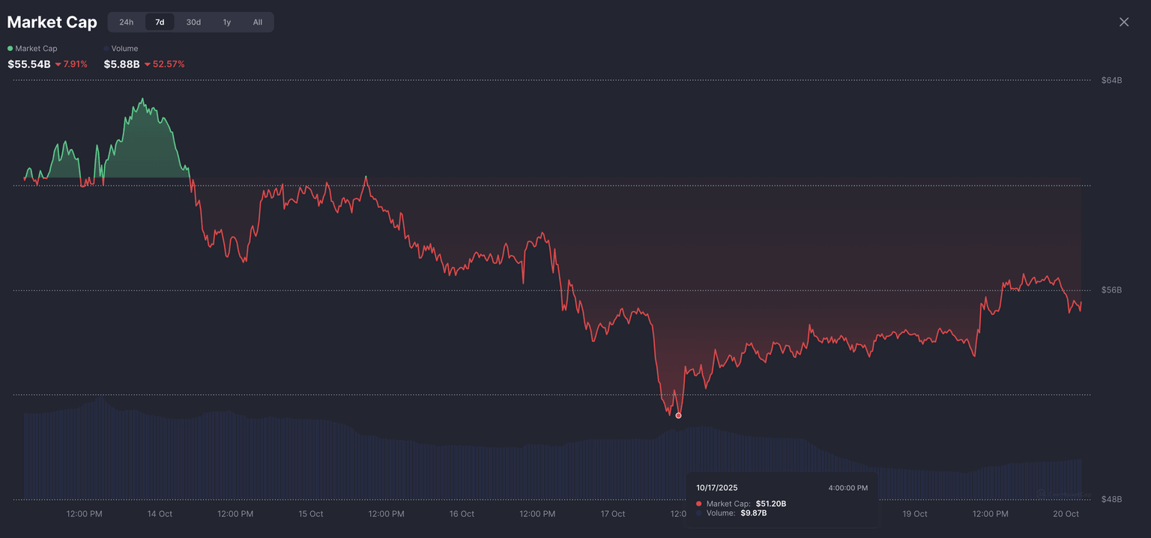The height and width of the screenshot is (538, 1151).
Task: Select the 7d time range tab
Action: [160, 22]
